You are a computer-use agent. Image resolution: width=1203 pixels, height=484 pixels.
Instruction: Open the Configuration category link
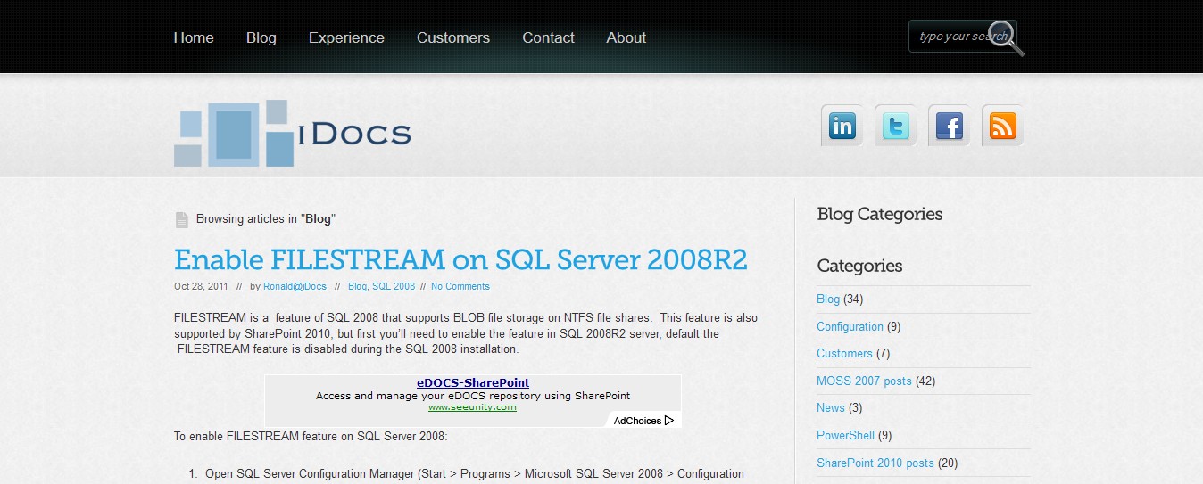[850, 327]
